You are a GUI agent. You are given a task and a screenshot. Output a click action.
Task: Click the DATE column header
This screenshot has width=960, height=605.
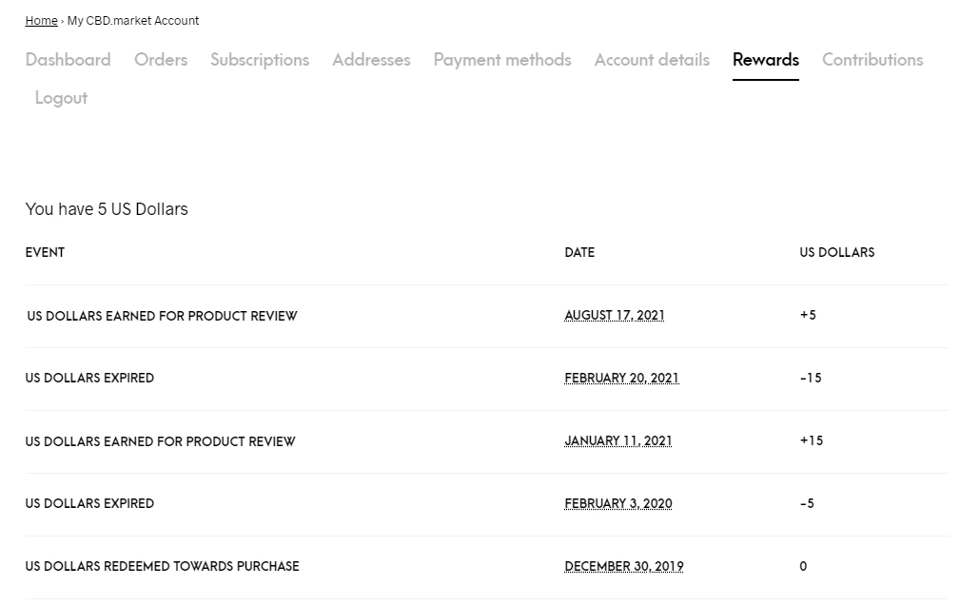pyautogui.click(x=579, y=252)
